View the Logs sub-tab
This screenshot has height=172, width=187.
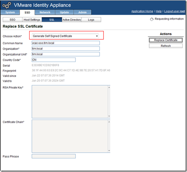[91, 20]
